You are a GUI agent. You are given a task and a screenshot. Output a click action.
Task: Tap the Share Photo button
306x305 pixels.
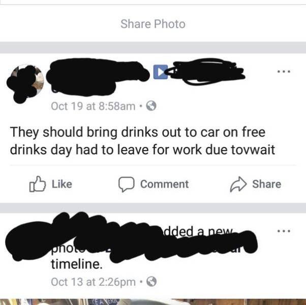[153, 24]
